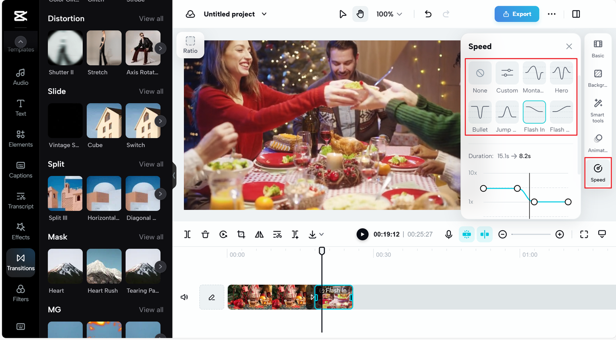Screen dimensions: 616x340
Task: Toggle the panel layout icon
Action: [576, 14]
